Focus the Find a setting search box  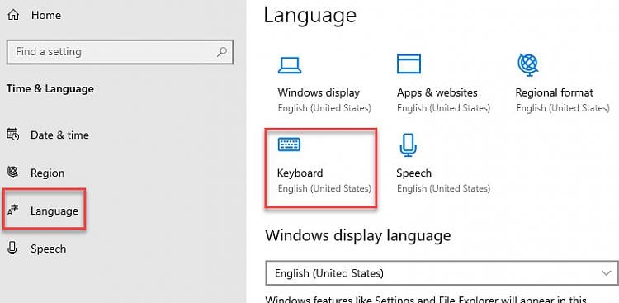[120, 52]
